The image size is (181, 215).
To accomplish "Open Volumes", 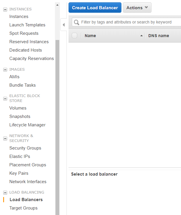I will (18, 108).
